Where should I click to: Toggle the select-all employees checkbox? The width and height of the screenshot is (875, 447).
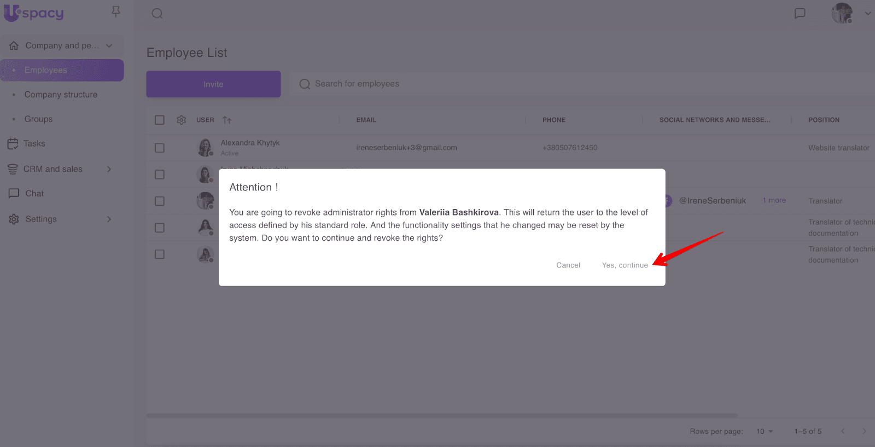point(160,120)
